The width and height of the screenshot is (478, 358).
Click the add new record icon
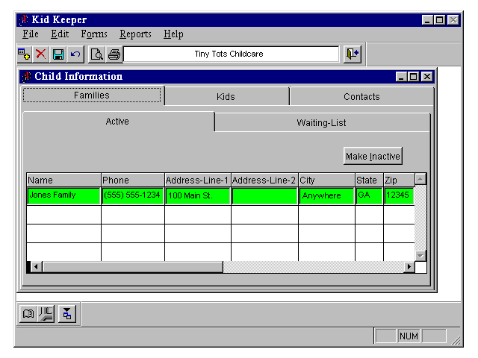click(24, 54)
